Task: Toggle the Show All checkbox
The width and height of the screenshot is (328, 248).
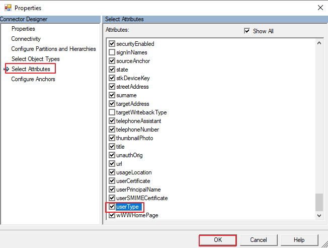Action: [x=247, y=31]
